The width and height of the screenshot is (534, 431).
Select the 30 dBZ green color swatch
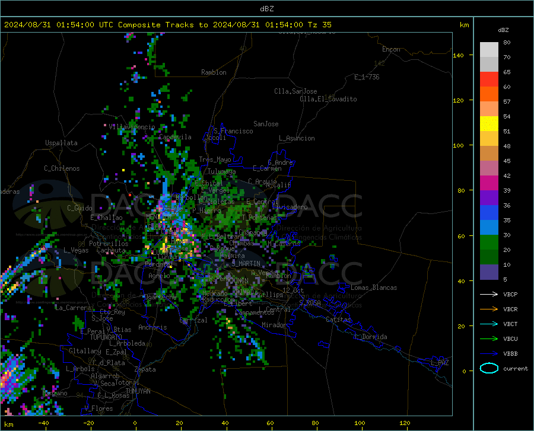click(x=489, y=242)
